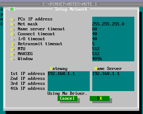
Task: Select the PCs IP address field
Action: [113, 19]
